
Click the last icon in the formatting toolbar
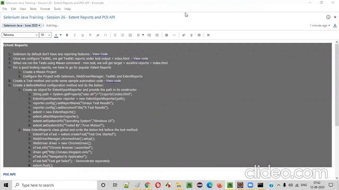(x=208, y=35)
